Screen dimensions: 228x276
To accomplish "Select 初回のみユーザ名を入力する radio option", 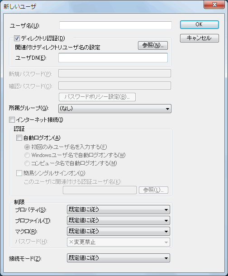I will tap(27, 147).
